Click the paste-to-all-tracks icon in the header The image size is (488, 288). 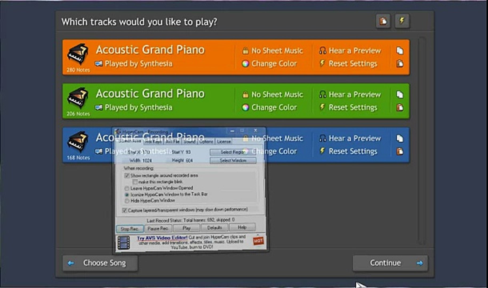[x=383, y=21]
